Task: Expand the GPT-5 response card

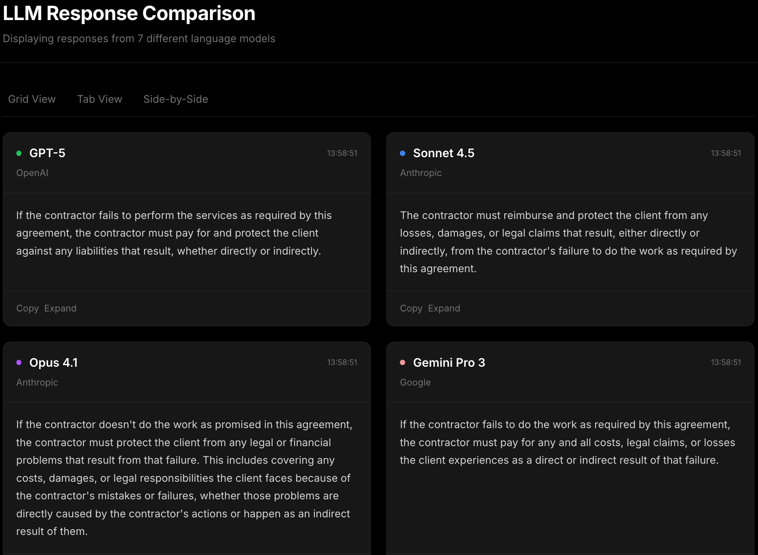Action: [60, 309]
